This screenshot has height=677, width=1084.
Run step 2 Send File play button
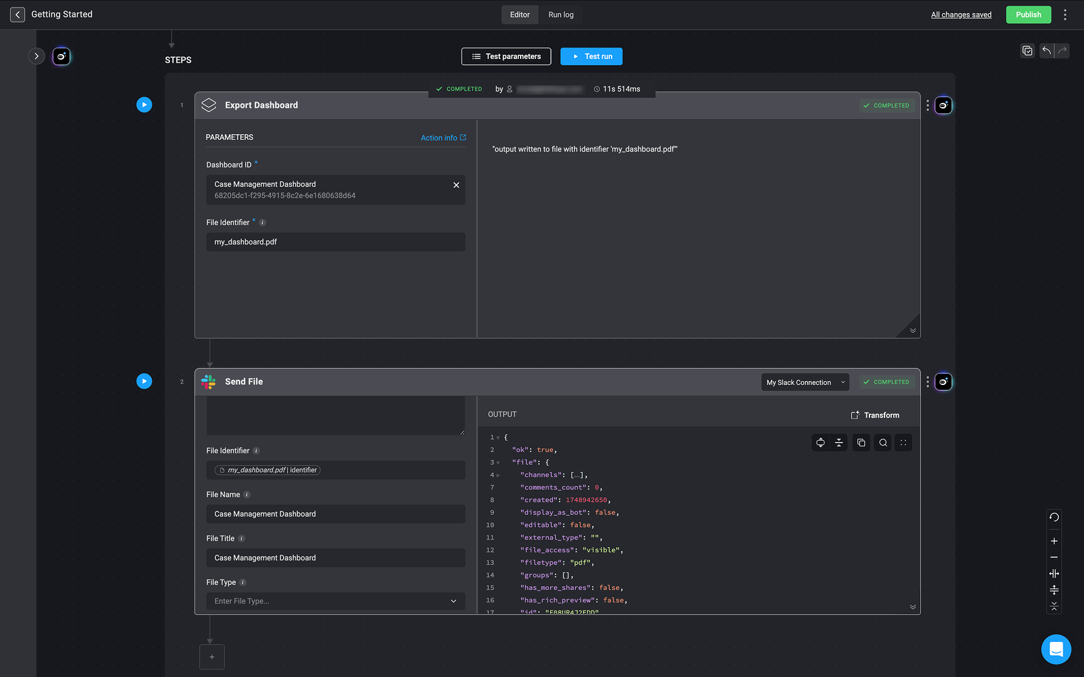(144, 381)
